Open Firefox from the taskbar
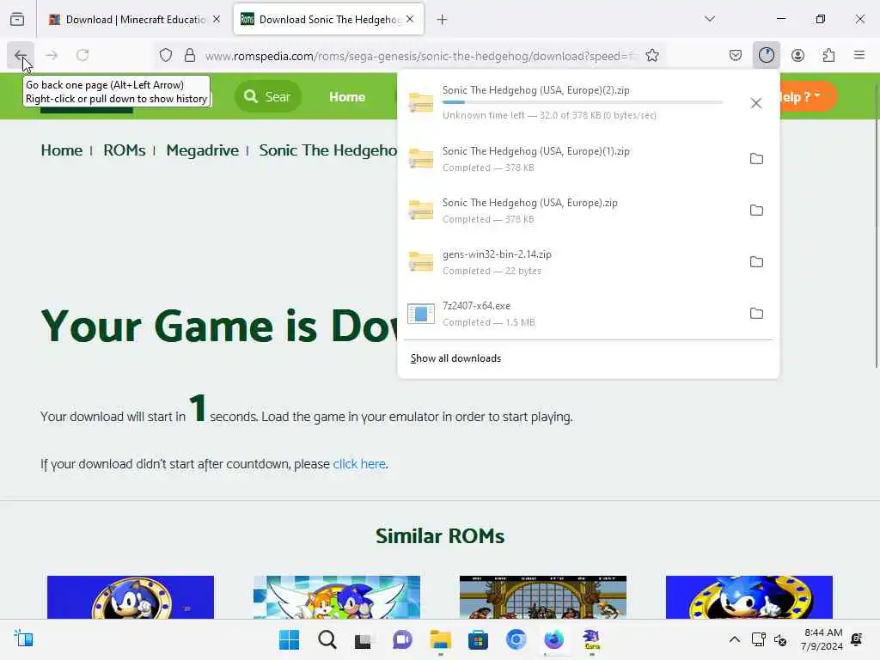Viewport: 880px width, 660px height. coord(554,639)
